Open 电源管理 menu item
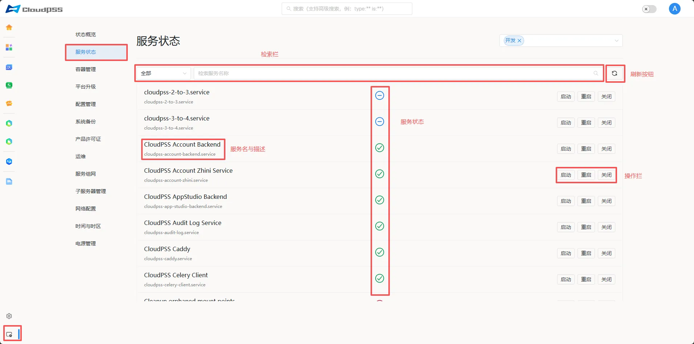Screen dimensions: 694x344 [86, 243]
